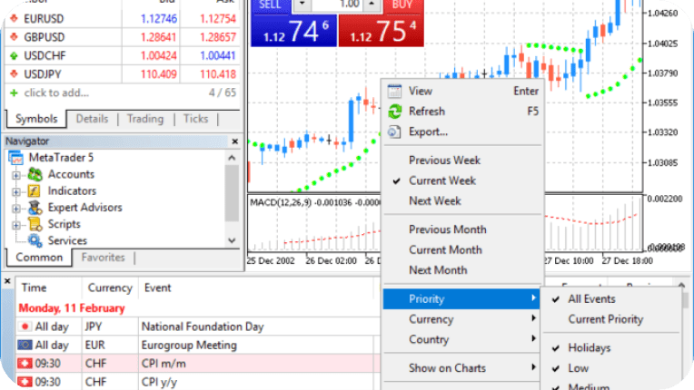The height and width of the screenshot is (390, 694).
Task: Open the Currency submenu
Action: [x=462, y=319]
